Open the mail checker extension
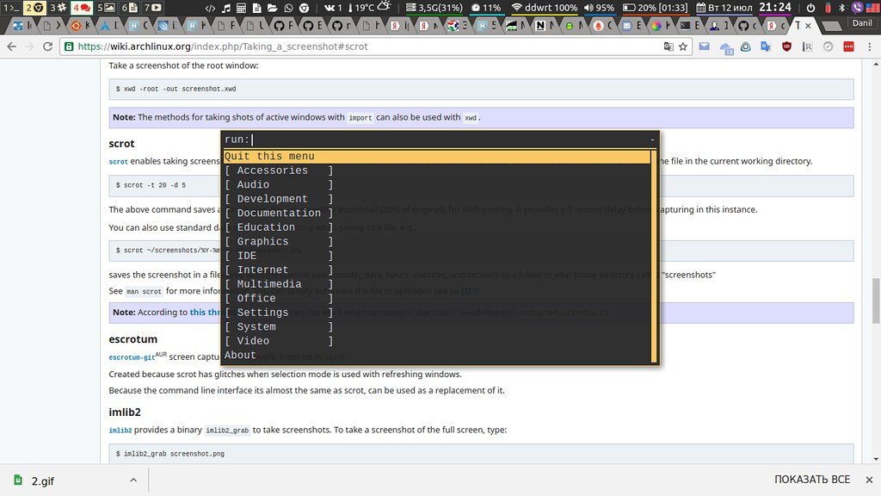The height and width of the screenshot is (496, 881). tap(704, 46)
